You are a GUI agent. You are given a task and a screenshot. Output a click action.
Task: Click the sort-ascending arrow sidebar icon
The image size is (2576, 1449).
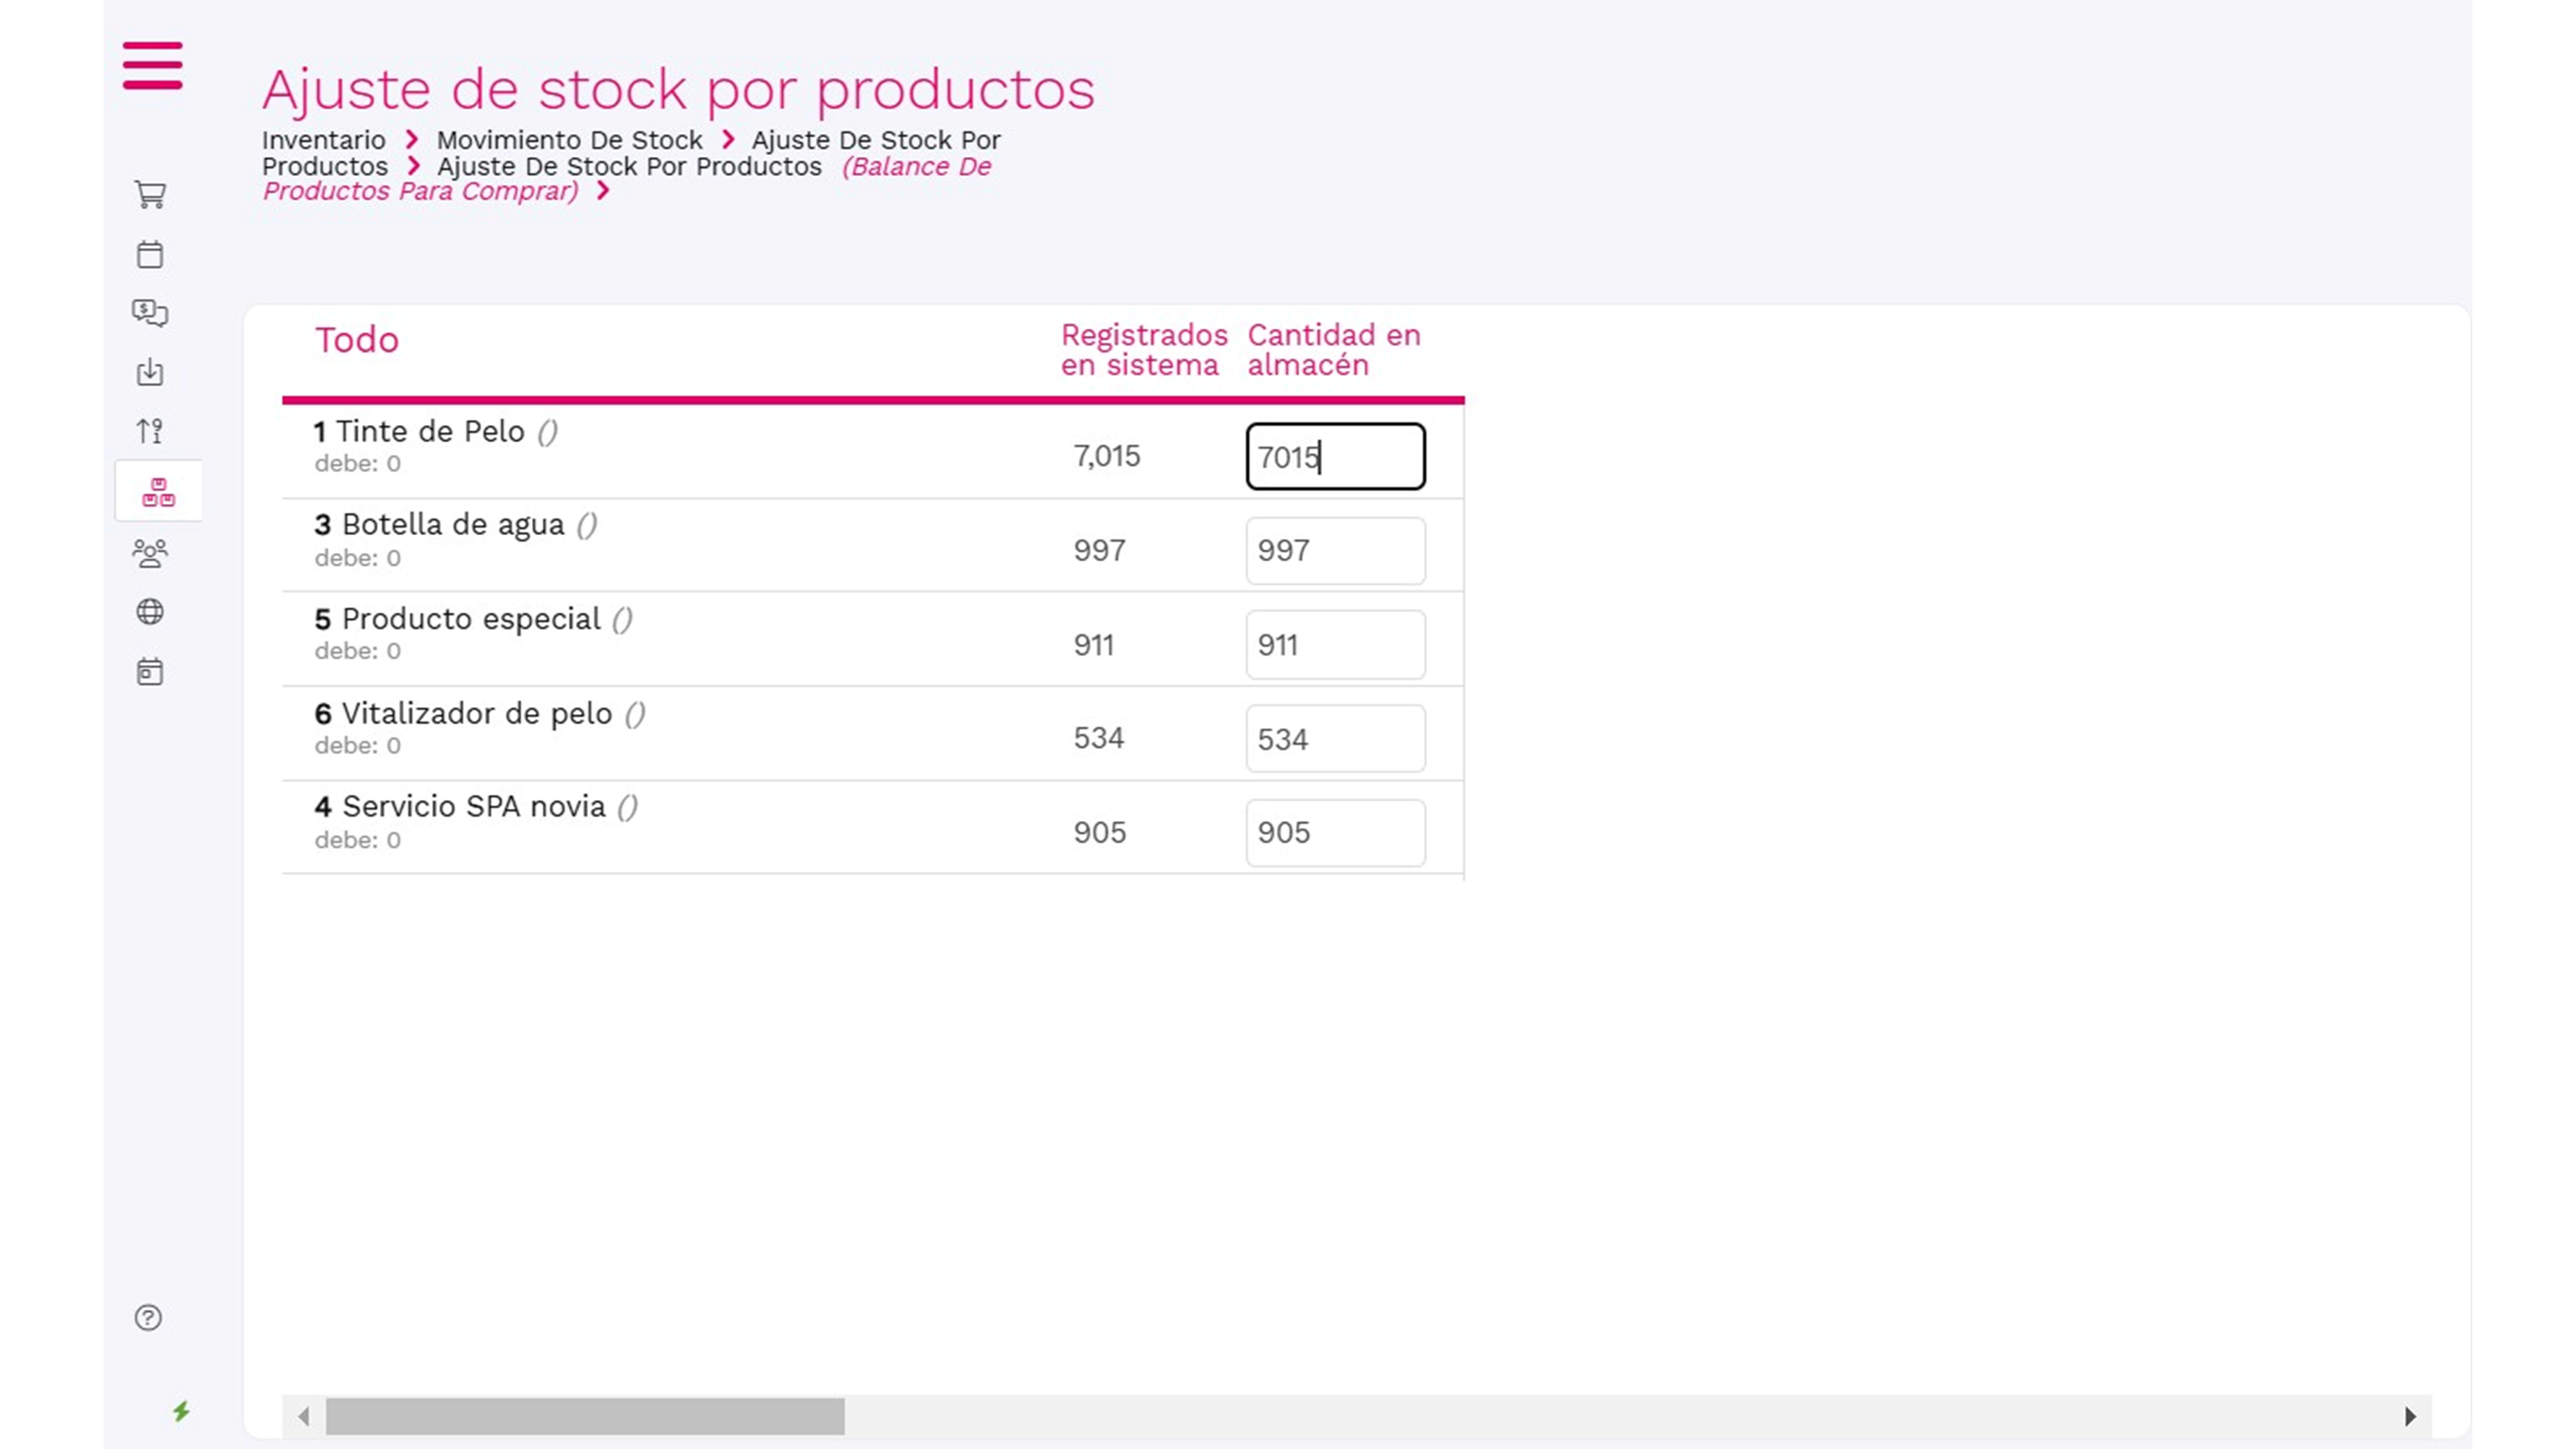(x=150, y=431)
